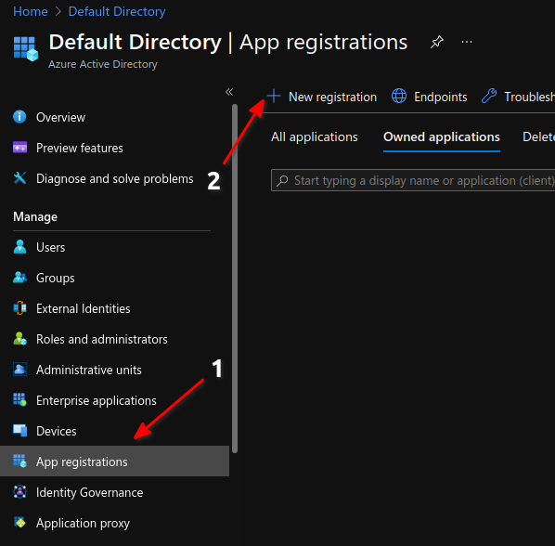Click the Troubleshooting wrench icon
This screenshot has width=555, height=546.
pos(489,96)
